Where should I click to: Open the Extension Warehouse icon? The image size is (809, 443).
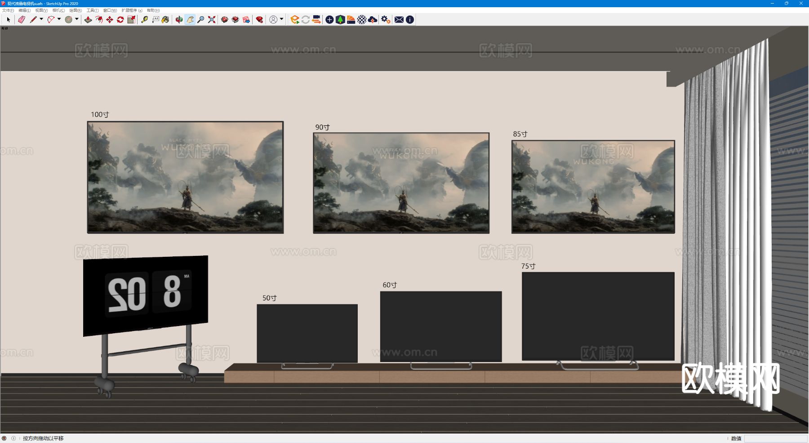point(235,19)
